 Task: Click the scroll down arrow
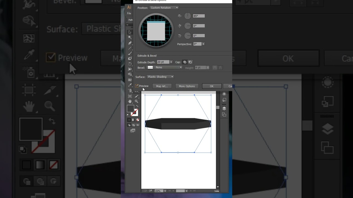coord(218,187)
